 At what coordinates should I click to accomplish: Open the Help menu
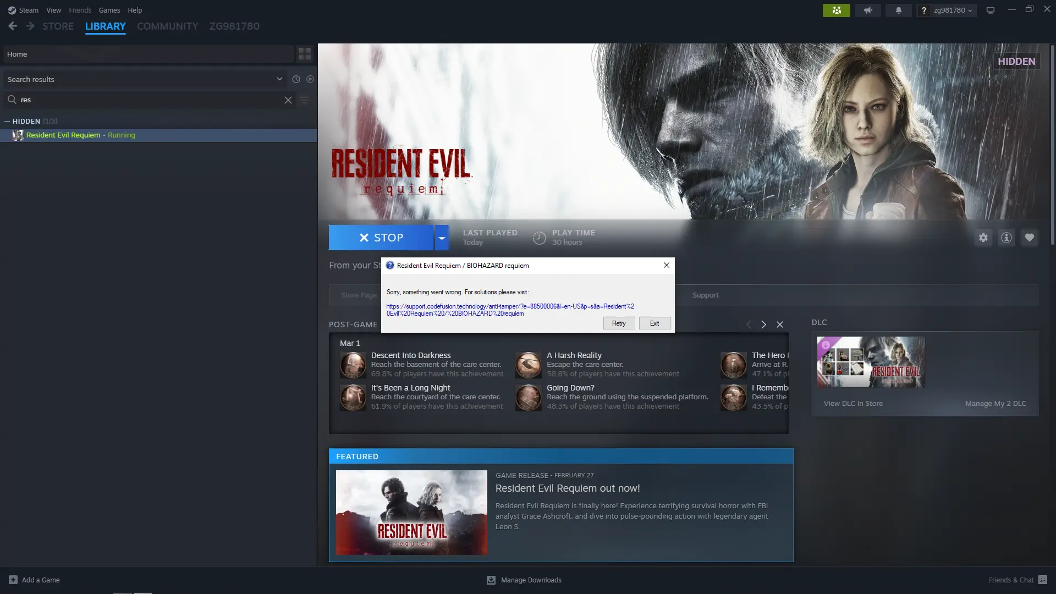pyautogui.click(x=135, y=10)
